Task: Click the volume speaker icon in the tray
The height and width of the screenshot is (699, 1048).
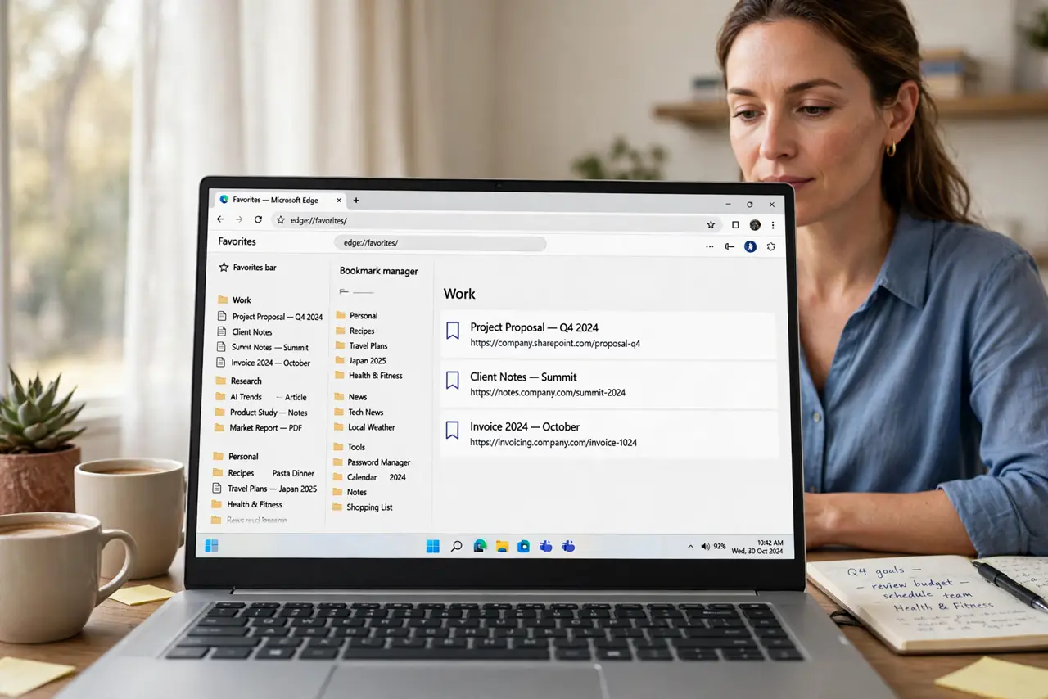Action: [x=705, y=546]
